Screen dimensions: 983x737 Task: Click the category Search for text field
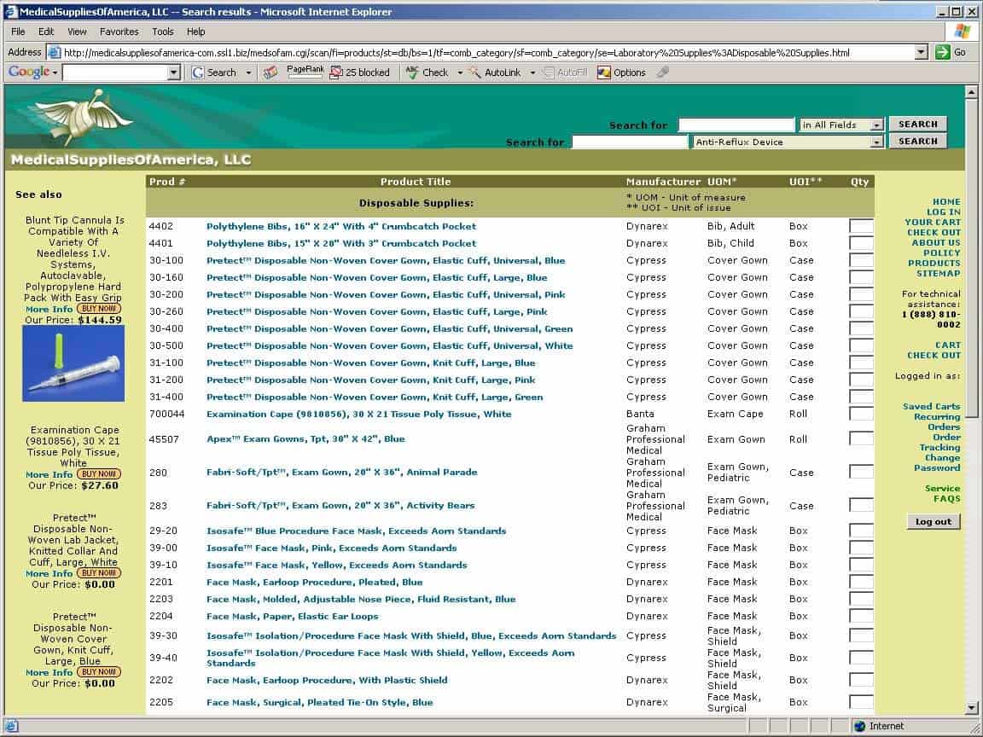(x=630, y=142)
